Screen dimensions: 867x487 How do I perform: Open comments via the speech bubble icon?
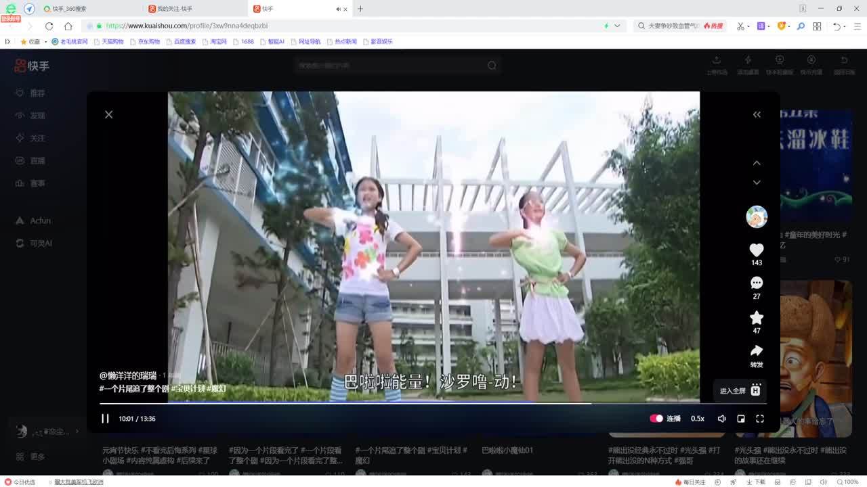pos(756,283)
